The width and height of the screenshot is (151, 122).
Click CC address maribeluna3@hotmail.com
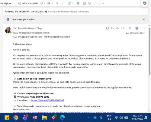pos(57,37)
